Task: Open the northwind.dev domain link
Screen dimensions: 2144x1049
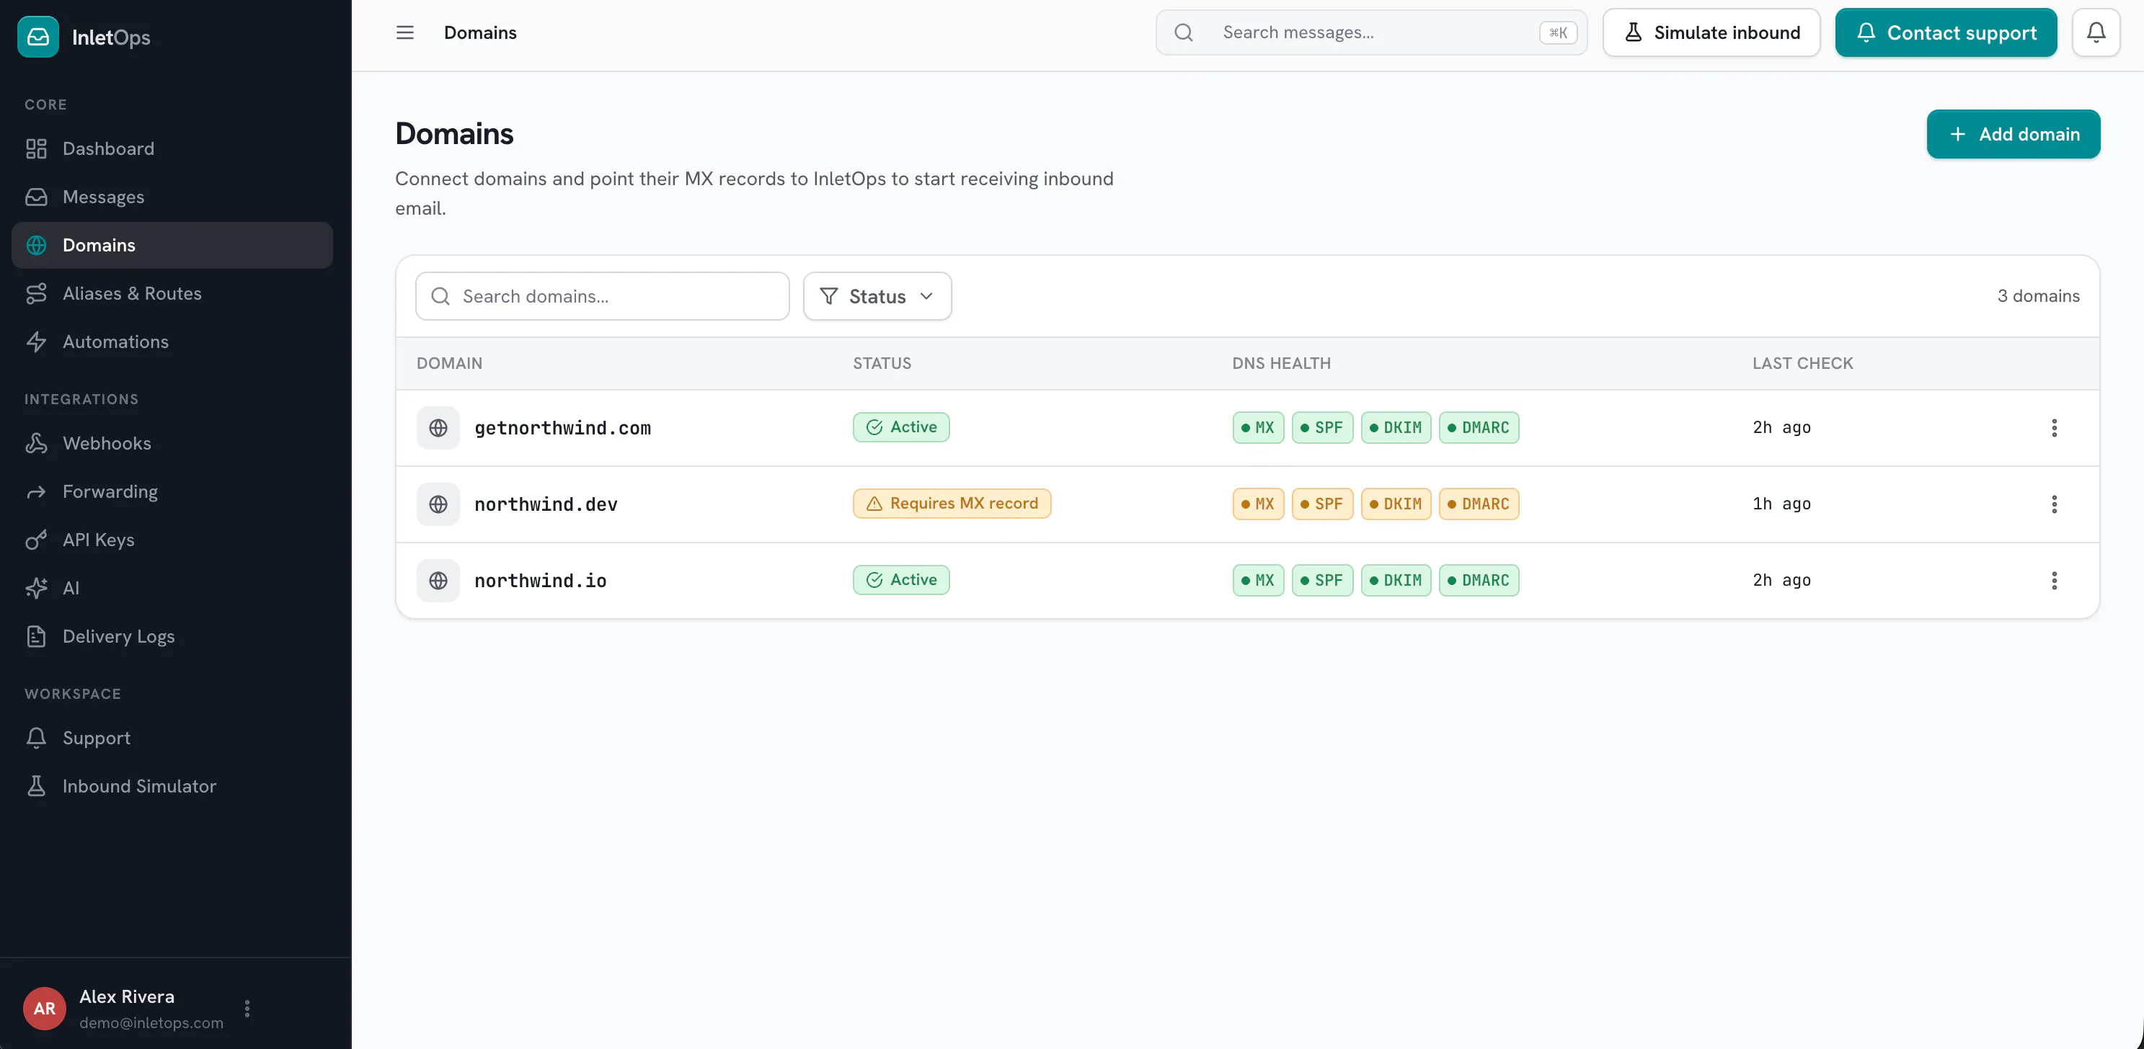Action: point(546,504)
